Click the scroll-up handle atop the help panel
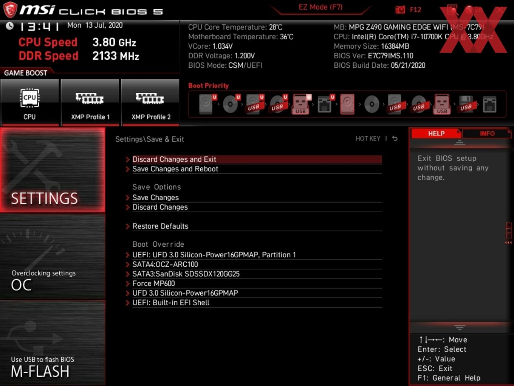The height and width of the screenshot is (386, 514). point(460,143)
